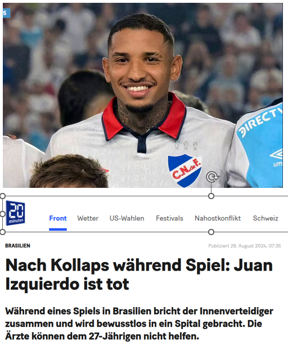Click the middle-left selection handle beside the logo
Screen dimensions: 288x342
click(3, 214)
